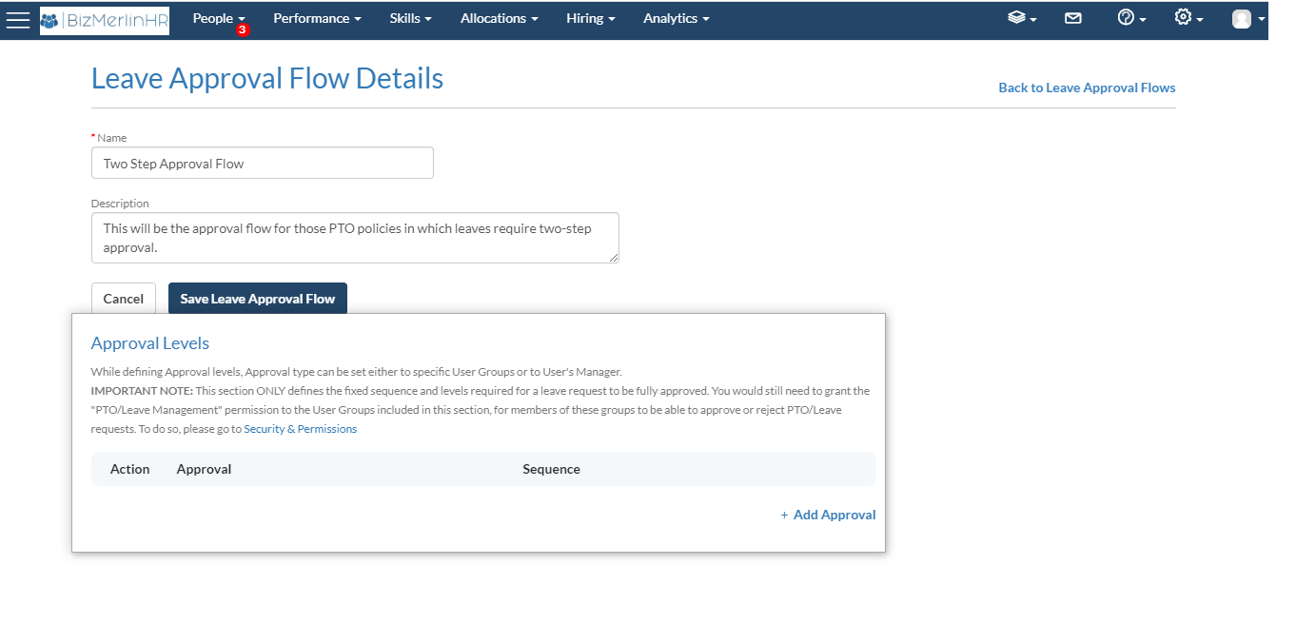1296x643 pixels.
Task: Go Back to Leave Approval Flows
Action: pos(1087,87)
